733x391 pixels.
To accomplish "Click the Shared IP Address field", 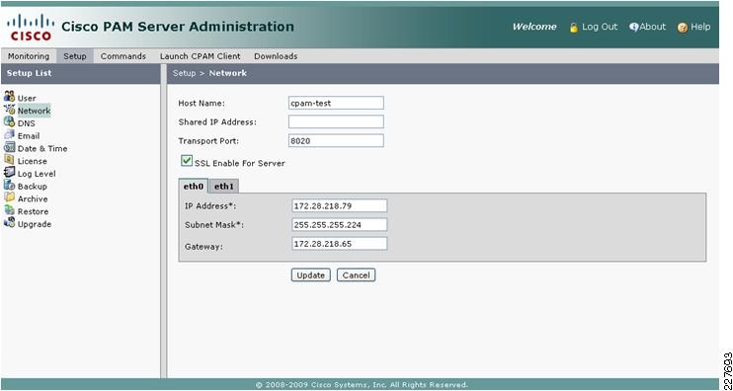I will click(x=336, y=121).
